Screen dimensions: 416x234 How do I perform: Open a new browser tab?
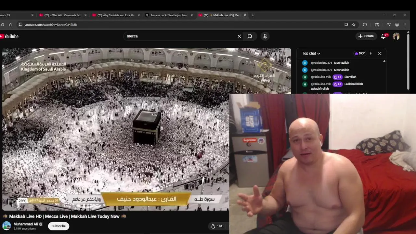point(253,15)
